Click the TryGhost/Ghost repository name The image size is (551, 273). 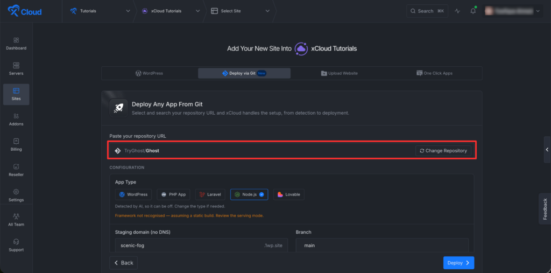tap(142, 151)
